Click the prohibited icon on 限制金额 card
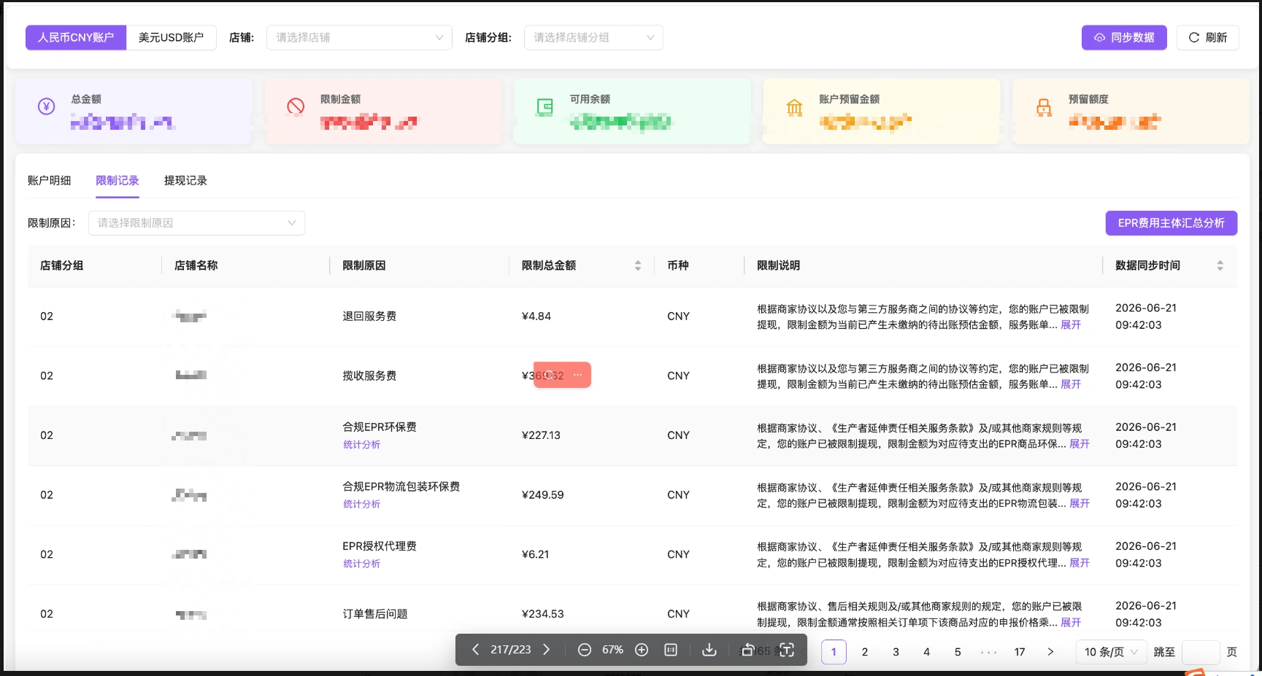Viewport: 1262px width, 676px height. coord(296,106)
